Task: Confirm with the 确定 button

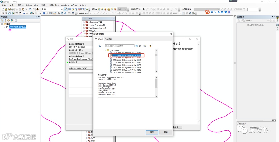Action: 152,132
